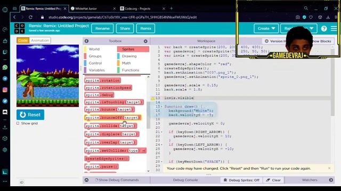The image size is (341, 191).
Task: Open Toolbox settings gear
Action: 145,41
